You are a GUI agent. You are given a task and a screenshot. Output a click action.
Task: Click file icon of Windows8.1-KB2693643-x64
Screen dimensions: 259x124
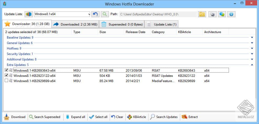click(x=11, y=70)
